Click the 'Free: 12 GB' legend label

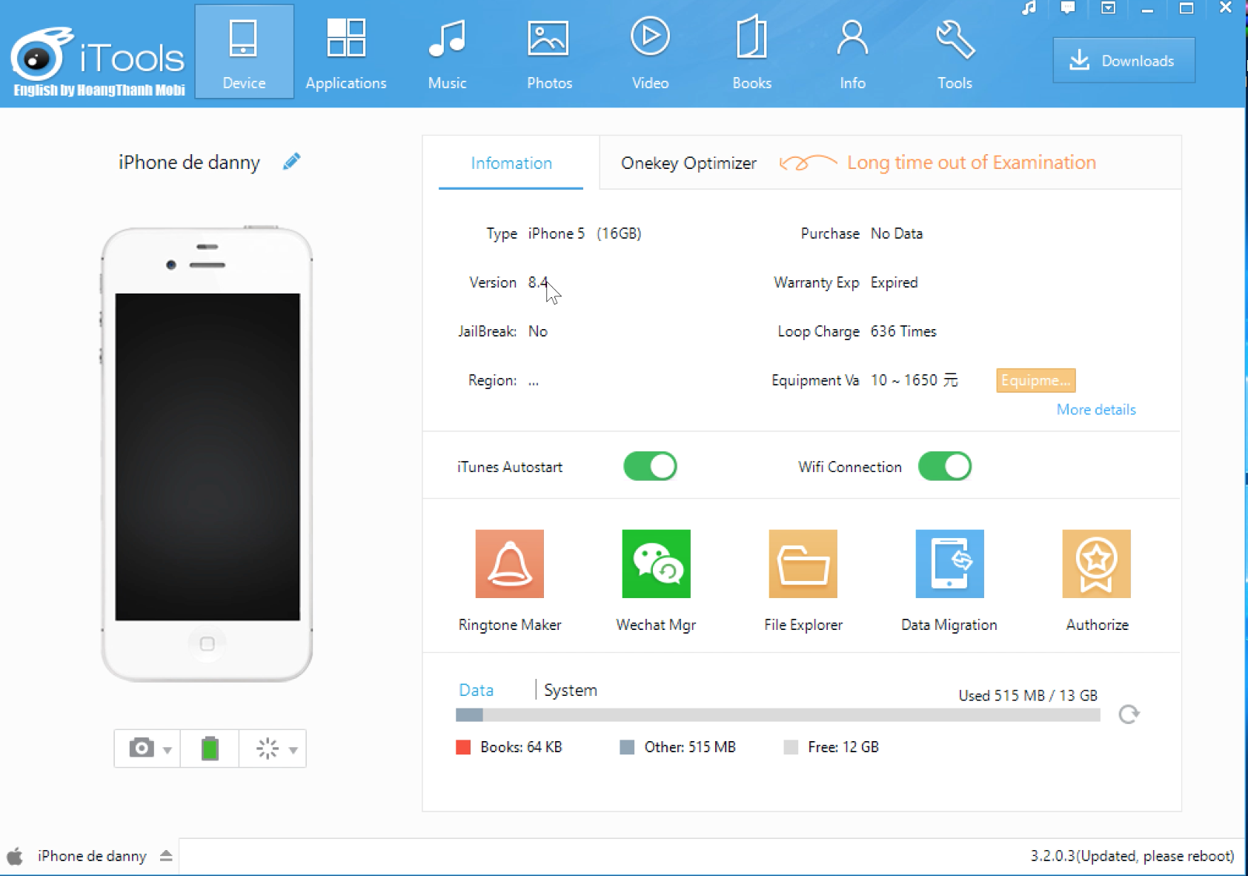[x=843, y=747]
